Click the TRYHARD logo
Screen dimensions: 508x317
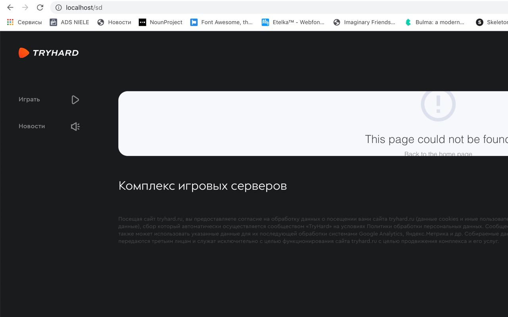click(48, 53)
